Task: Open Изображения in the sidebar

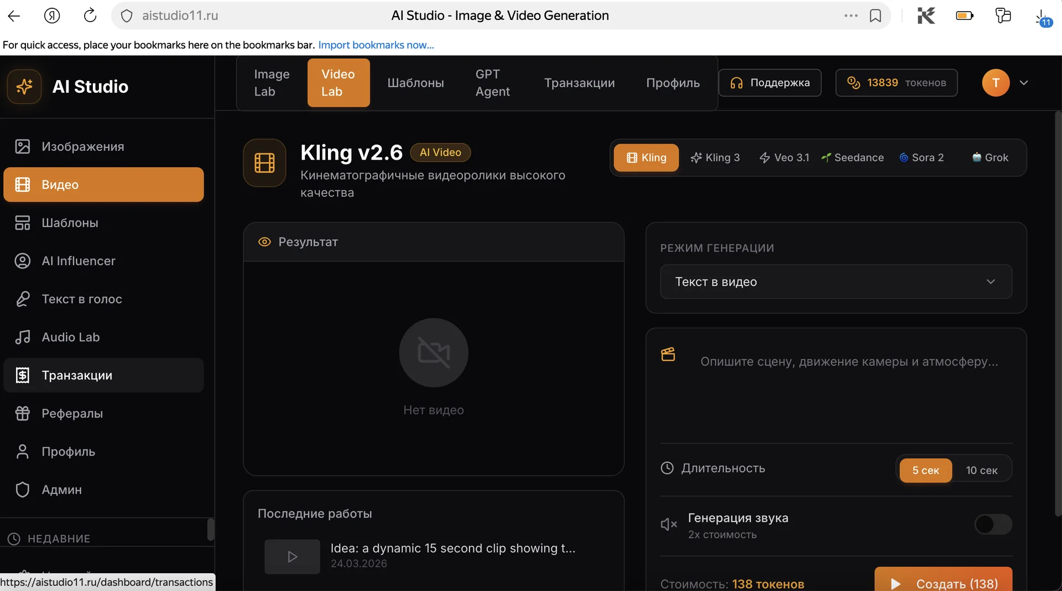Action: click(103, 146)
